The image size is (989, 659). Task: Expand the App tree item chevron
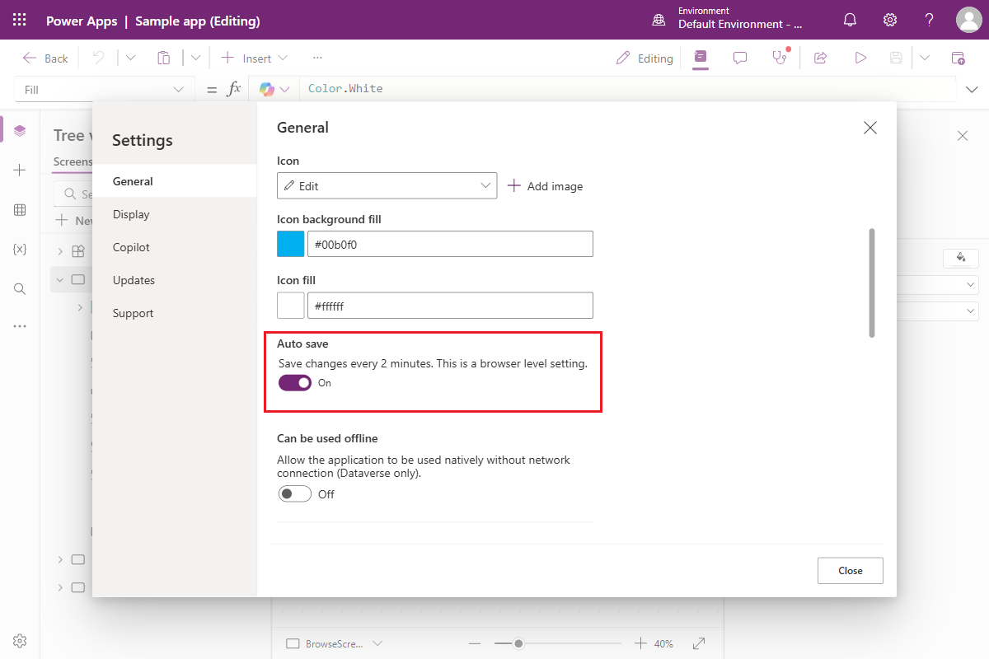click(x=60, y=251)
